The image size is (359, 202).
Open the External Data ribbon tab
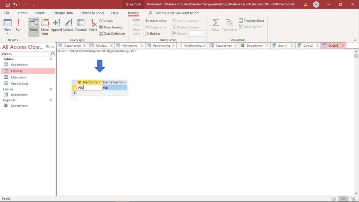(62, 13)
